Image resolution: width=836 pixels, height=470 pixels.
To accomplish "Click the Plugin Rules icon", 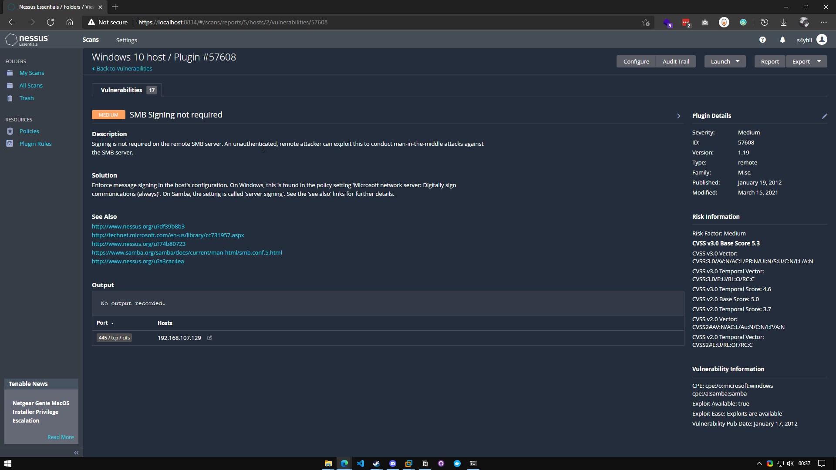I will tap(10, 144).
